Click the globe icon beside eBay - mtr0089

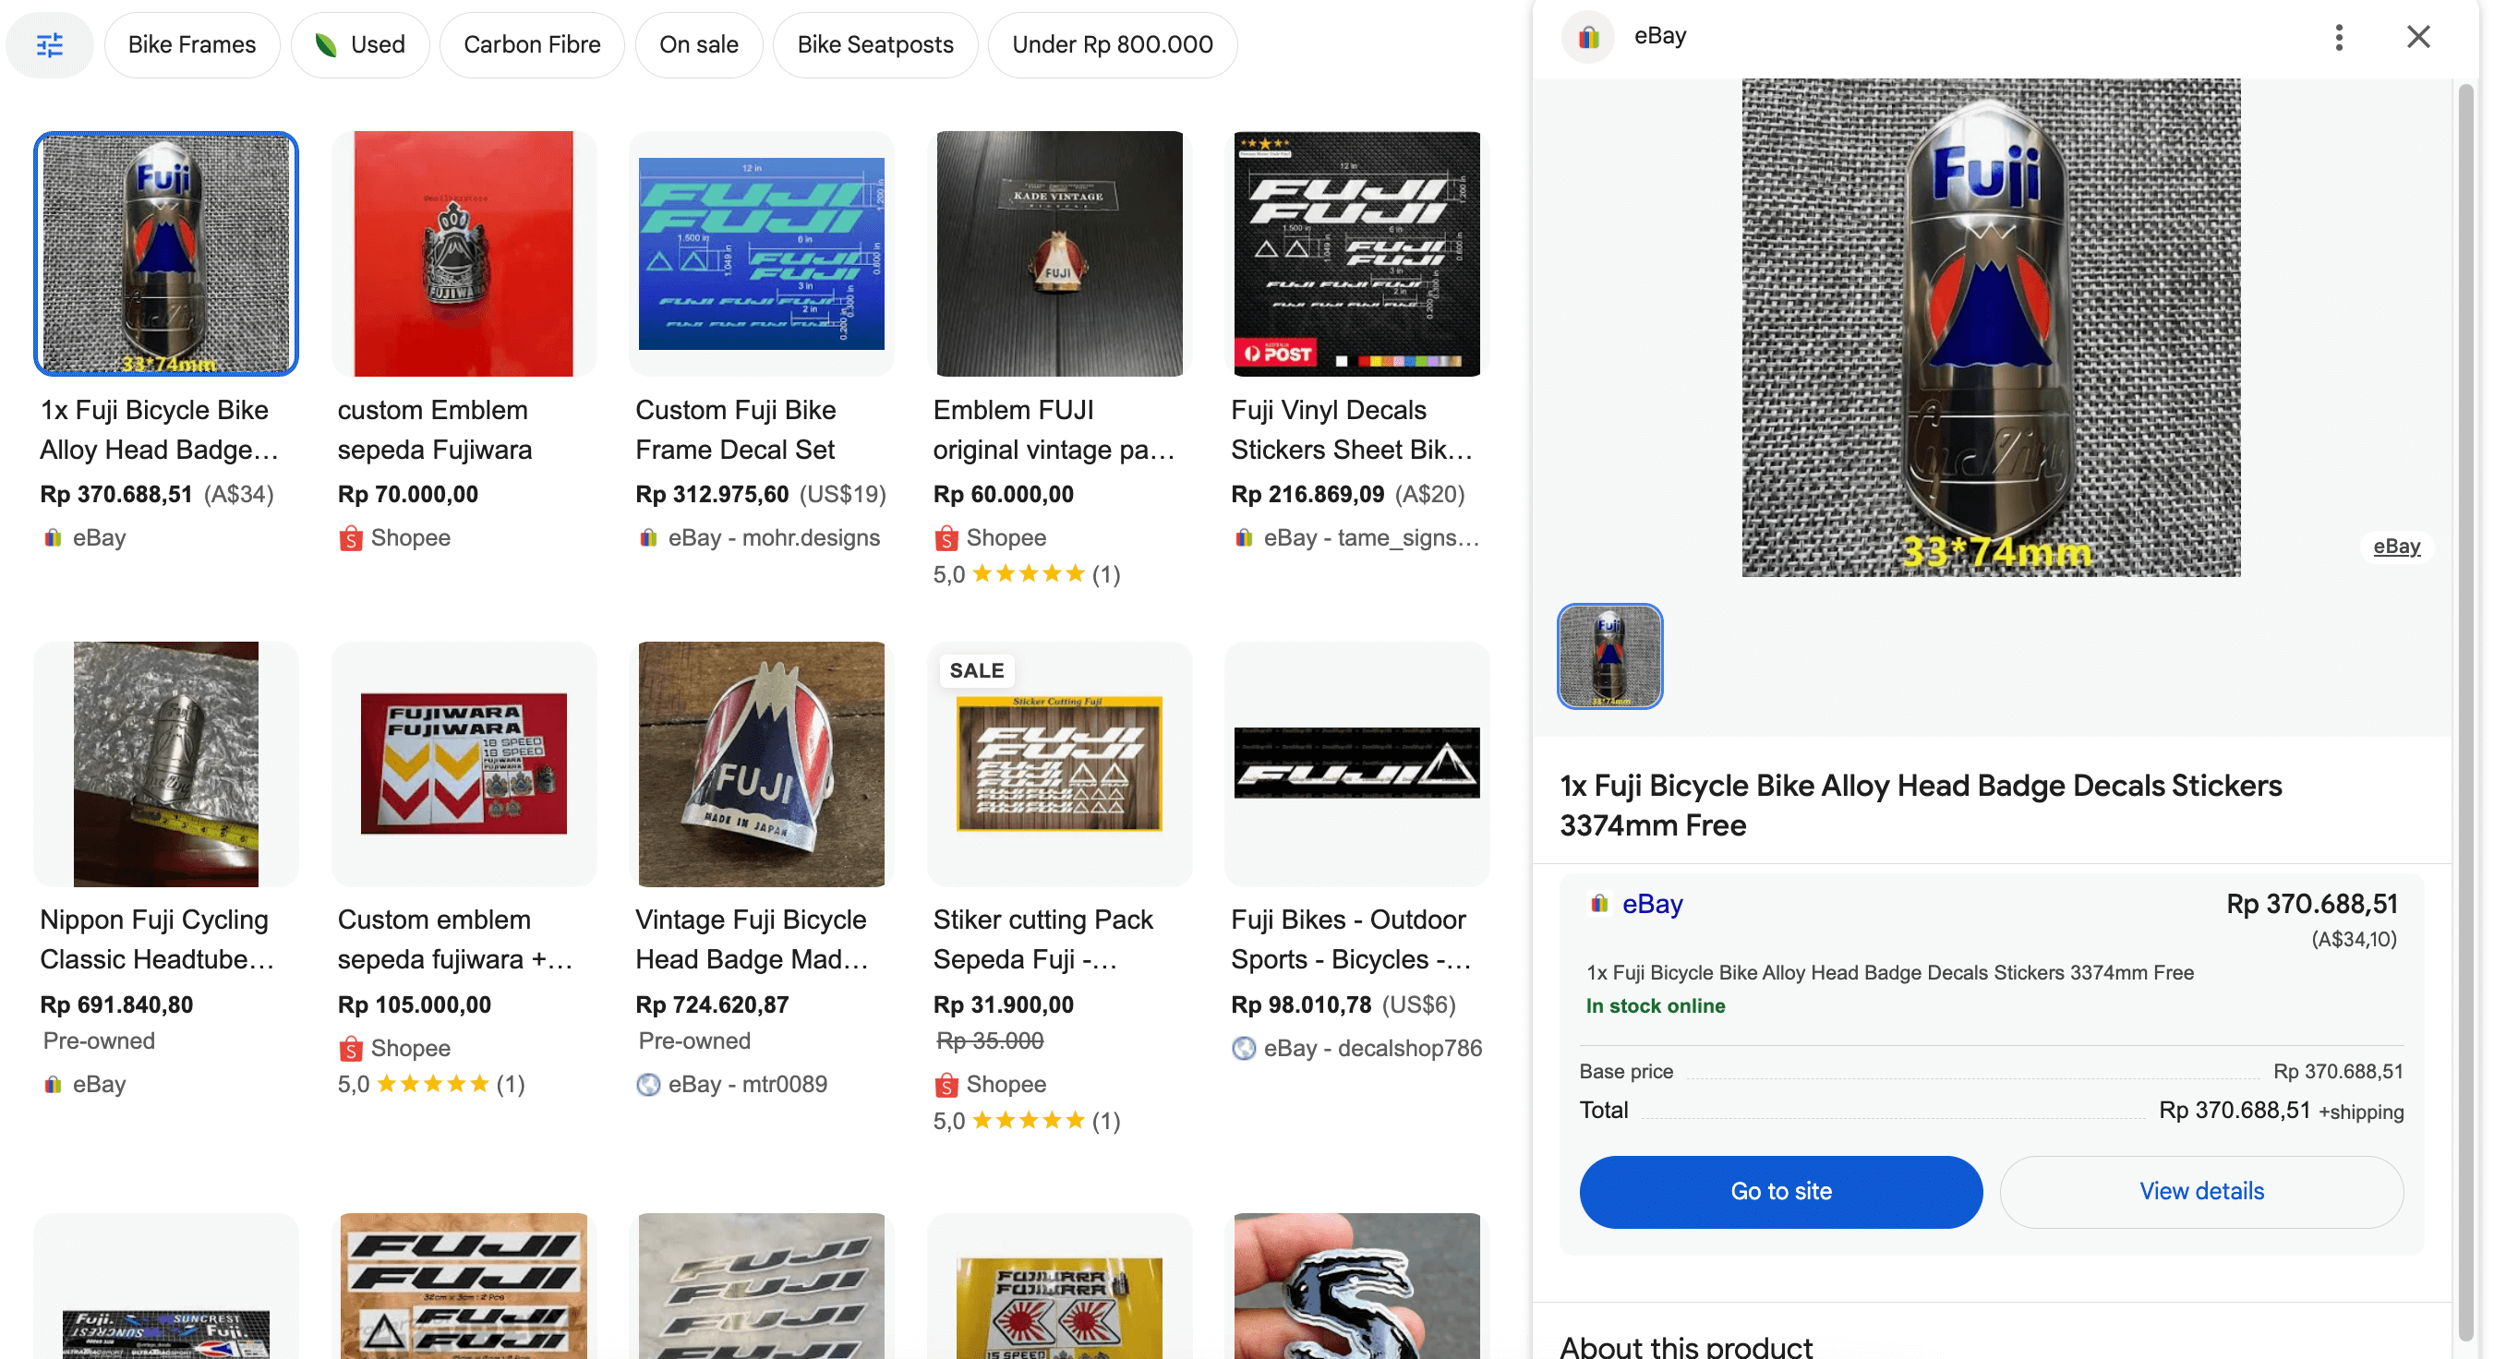[x=648, y=1084]
